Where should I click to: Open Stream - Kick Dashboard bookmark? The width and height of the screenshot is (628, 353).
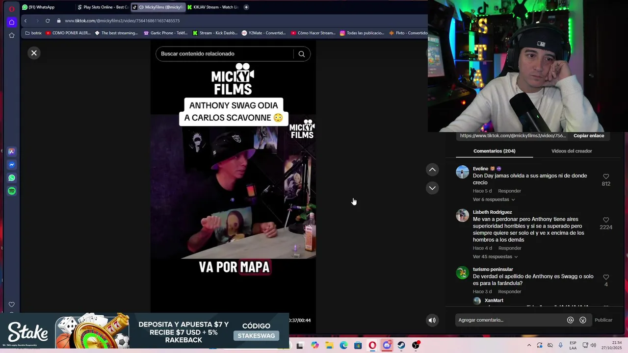tap(215, 33)
